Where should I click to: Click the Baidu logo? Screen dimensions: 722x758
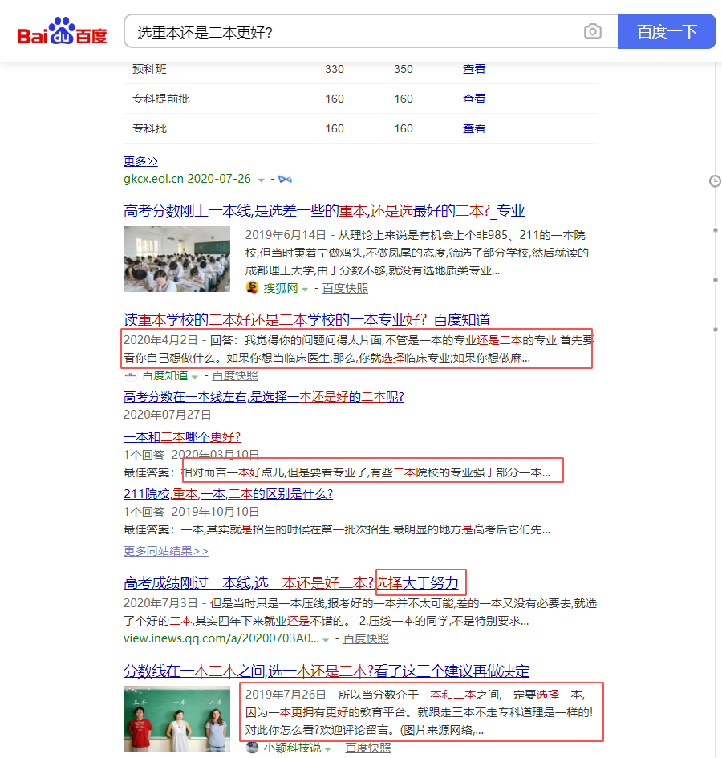point(62,32)
